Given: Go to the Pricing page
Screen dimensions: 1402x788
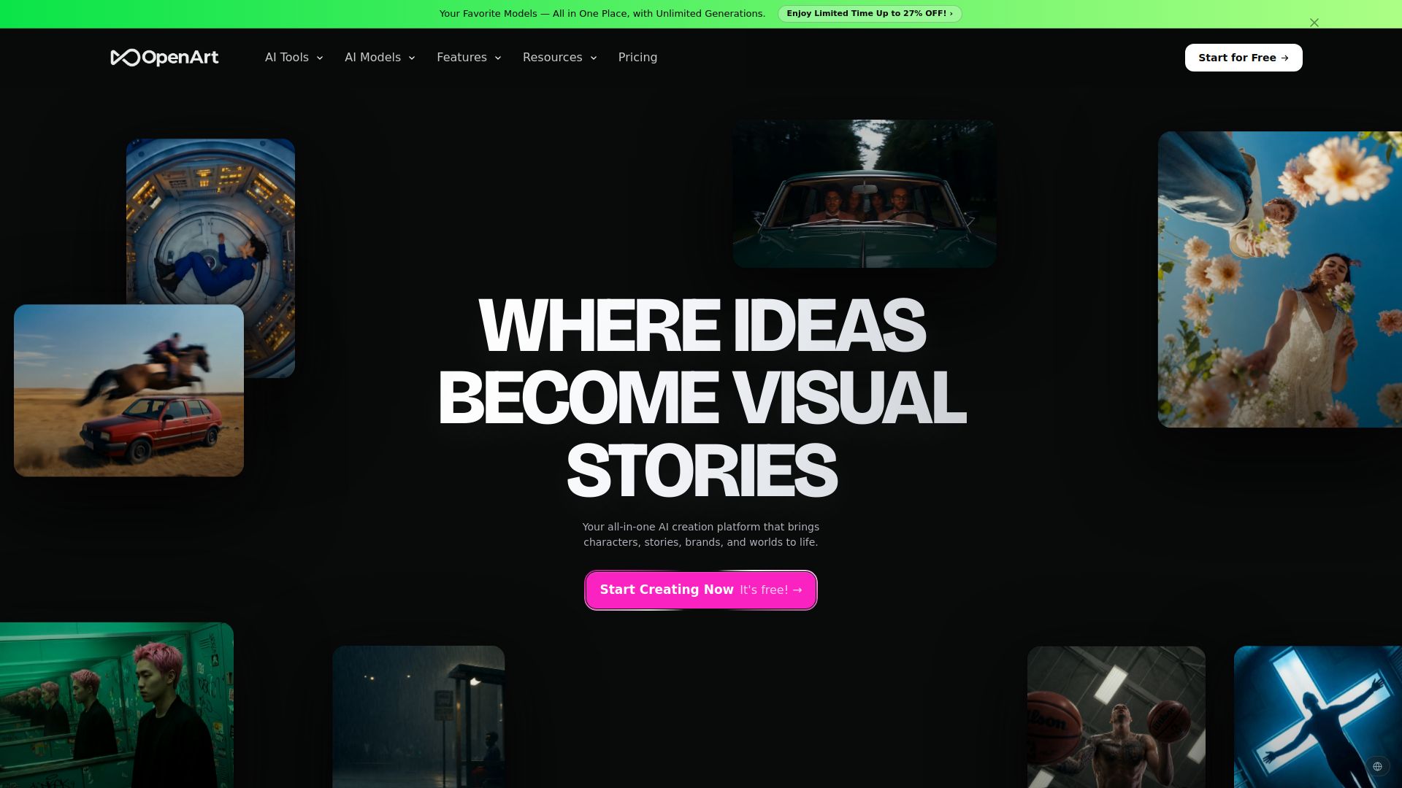Looking at the screenshot, I should point(637,57).
